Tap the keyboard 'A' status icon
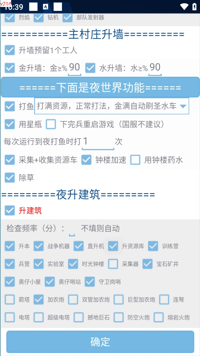Viewport: 200px width, 356px height. coord(45,7)
